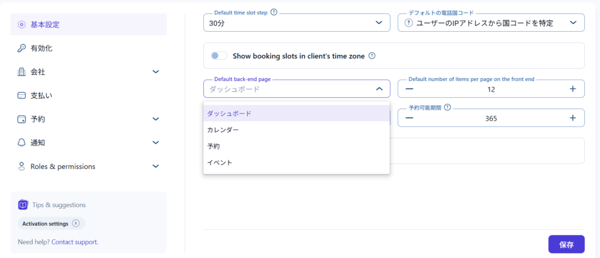Click the bell icon beside 通知
The image size is (600, 258).
(22, 142)
